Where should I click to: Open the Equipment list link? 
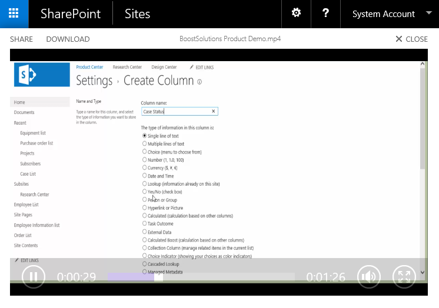33,133
